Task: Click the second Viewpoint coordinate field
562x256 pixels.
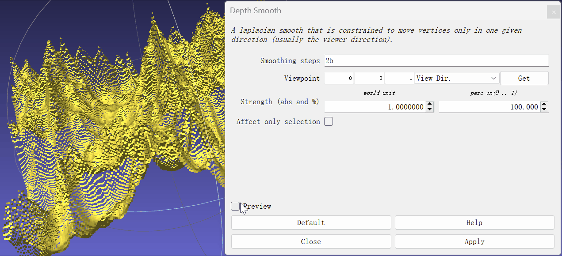Action: point(369,78)
